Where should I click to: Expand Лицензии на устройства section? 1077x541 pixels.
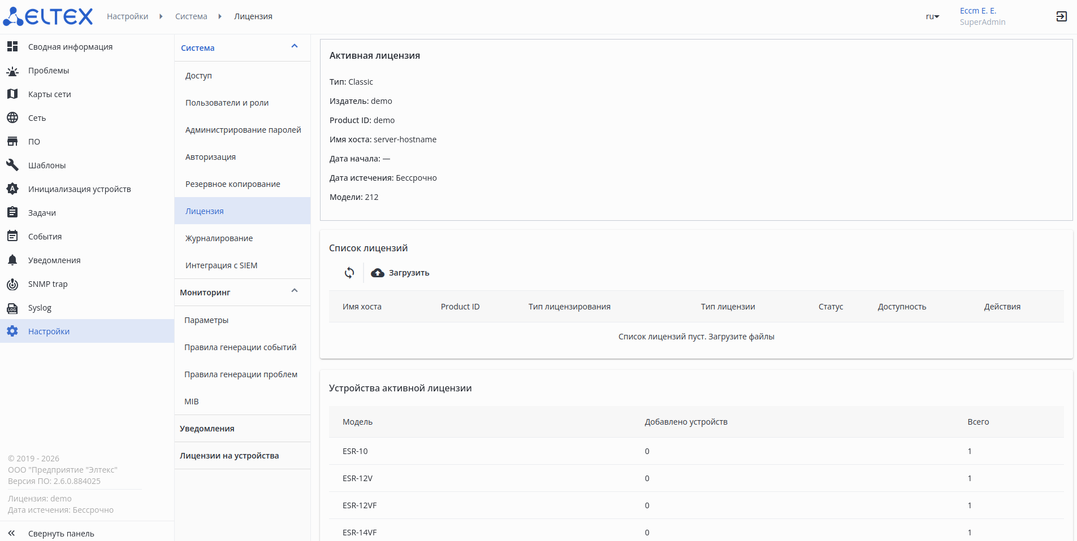(230, 456)
